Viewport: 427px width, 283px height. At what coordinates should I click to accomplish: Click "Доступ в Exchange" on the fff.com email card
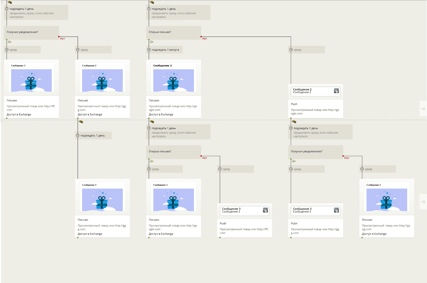pyautogui.click(x=19, y=114)
